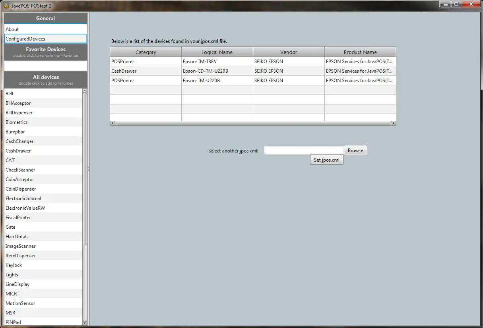Maximize the JavaPOS POStest 2 window
The image size is (483, 328).
456,4
